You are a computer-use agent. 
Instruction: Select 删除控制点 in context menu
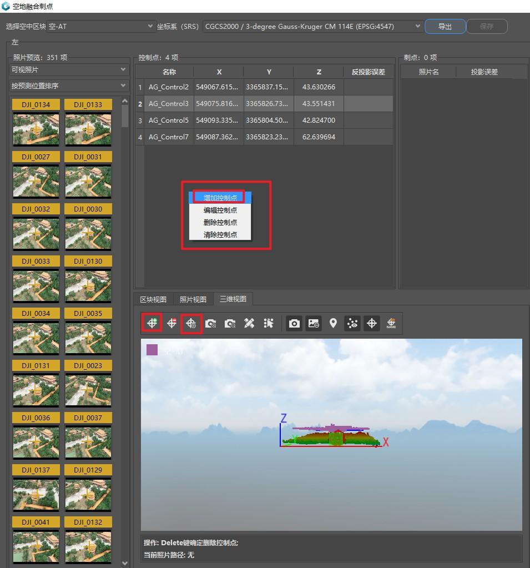pos(220,223)
